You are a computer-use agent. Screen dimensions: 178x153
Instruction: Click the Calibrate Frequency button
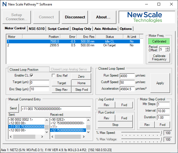click(x=159, y=58)
